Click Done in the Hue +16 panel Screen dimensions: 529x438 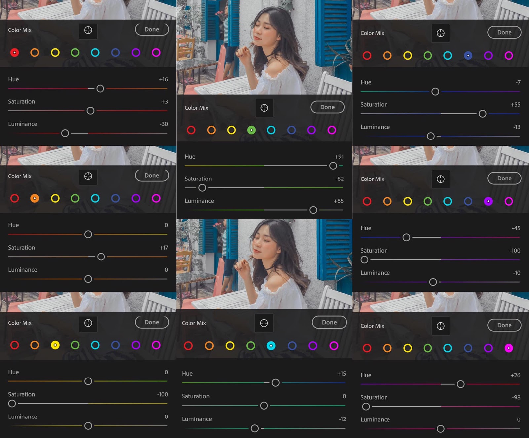tap(152, 29)
